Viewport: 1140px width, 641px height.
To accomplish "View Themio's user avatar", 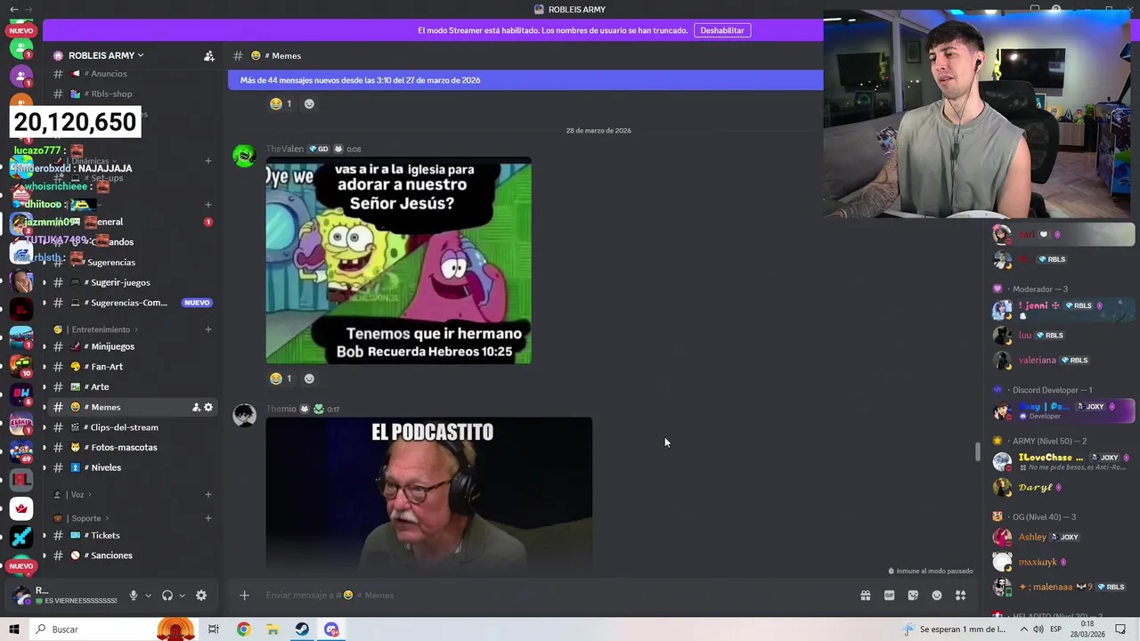I will click(244, 415).
